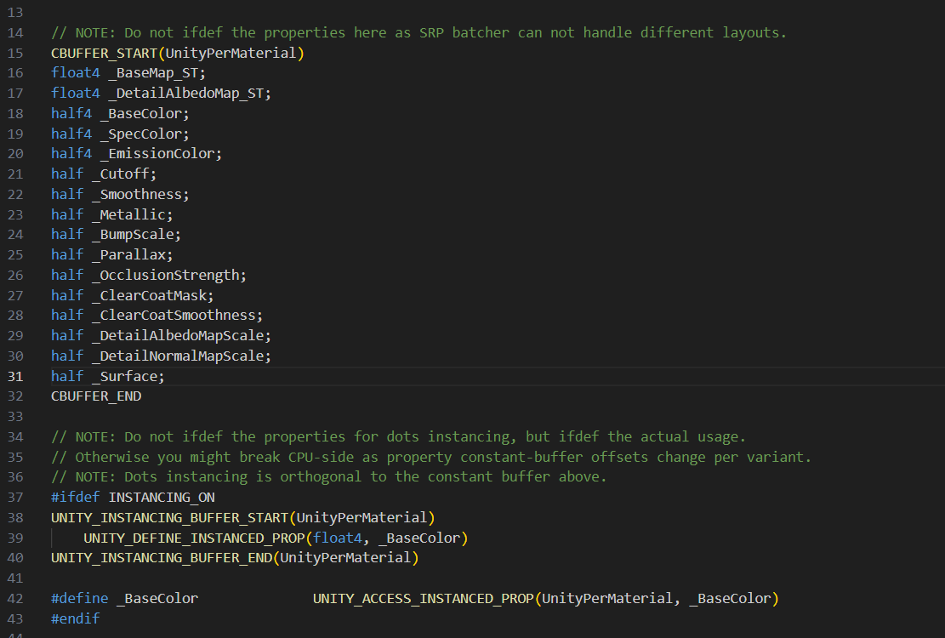Click on the _Smoothness variable

[140, 195]
